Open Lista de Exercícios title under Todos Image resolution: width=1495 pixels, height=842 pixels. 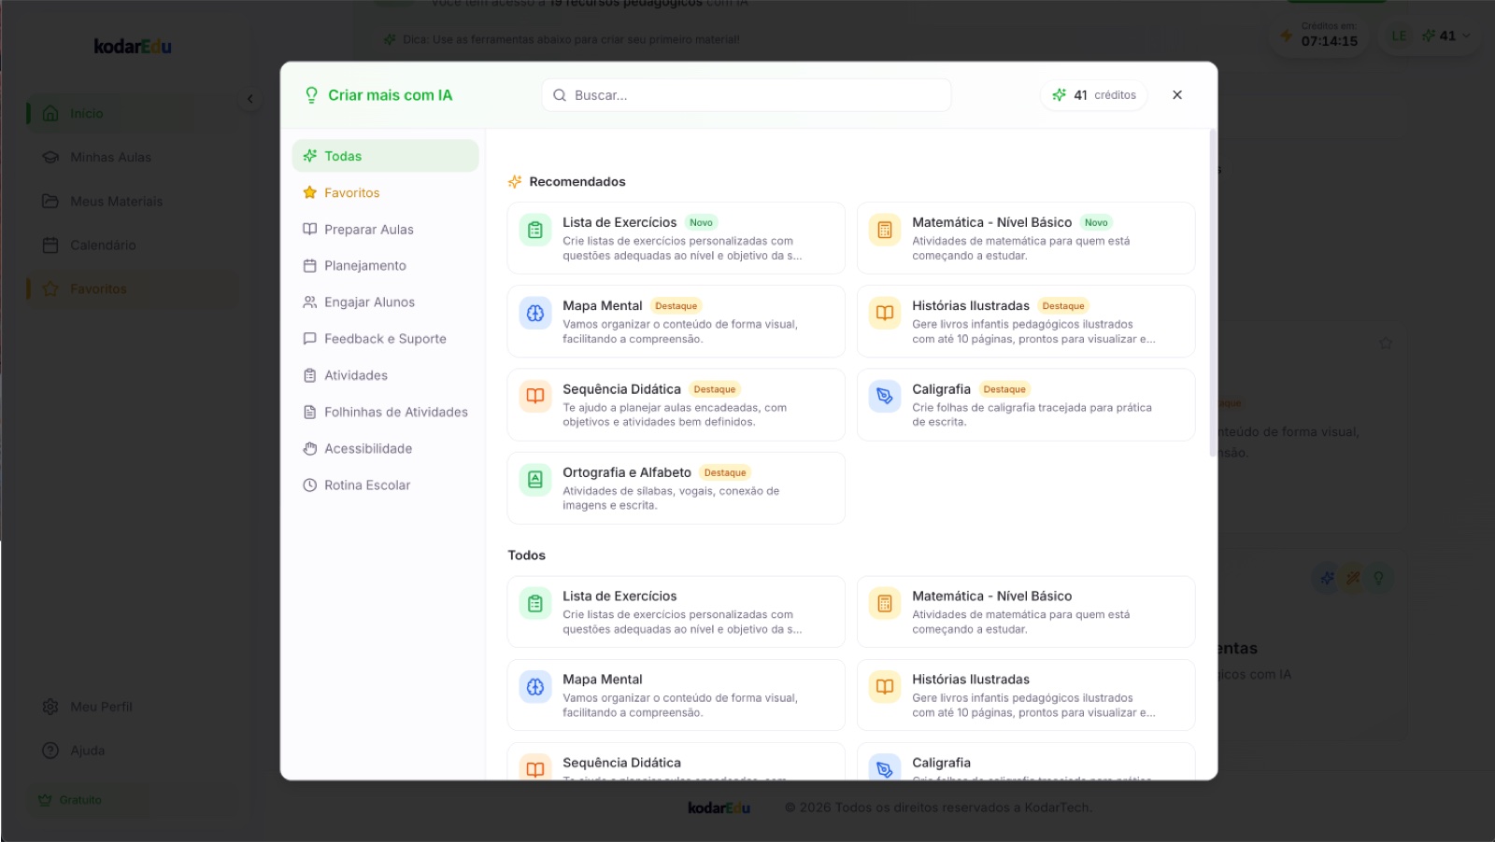[x=619, y=596]
